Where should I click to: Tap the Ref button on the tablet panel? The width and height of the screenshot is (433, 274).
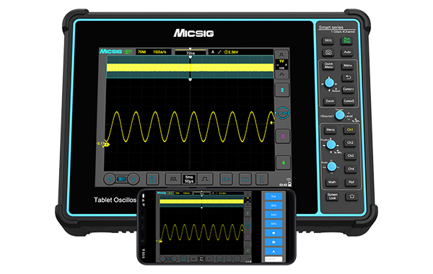[x=351, y=182]
